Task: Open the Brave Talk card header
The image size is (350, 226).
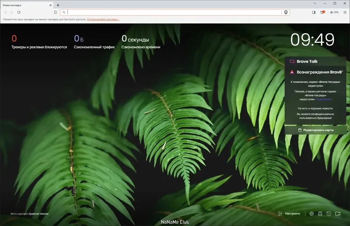Action: pos(315,61)
